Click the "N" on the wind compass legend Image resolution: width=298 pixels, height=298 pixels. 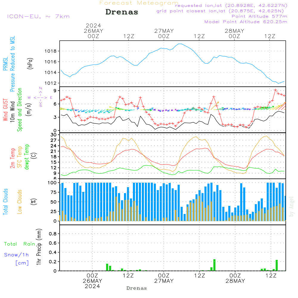pos(41,88)
